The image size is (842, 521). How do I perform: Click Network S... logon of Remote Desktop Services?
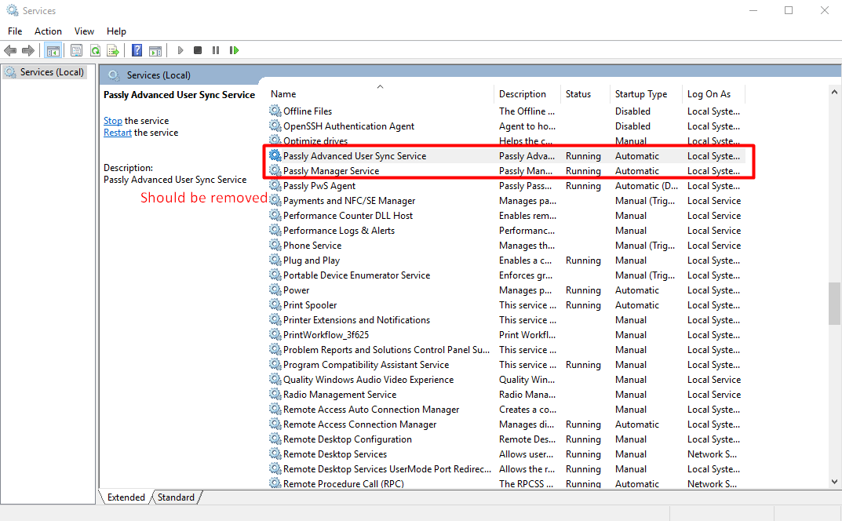tap(712, 454)
